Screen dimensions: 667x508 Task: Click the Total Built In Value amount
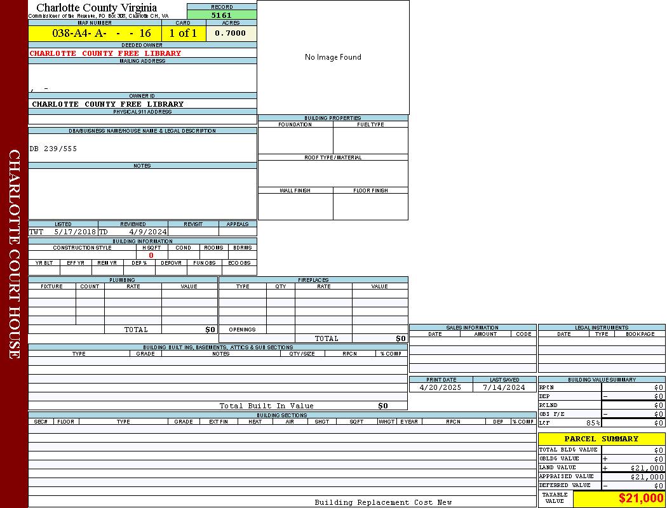[382, 406]
